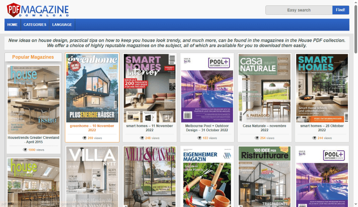Click the Popular Magazines heading

point(33,57)
